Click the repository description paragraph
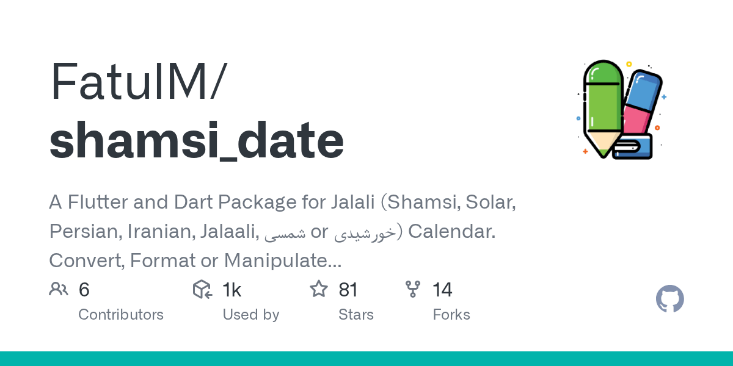 [x=281, y=232]
